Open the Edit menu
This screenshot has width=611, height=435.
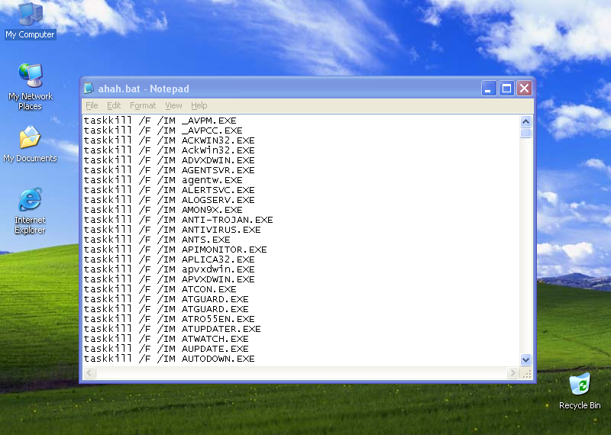[x=114, y=105]
